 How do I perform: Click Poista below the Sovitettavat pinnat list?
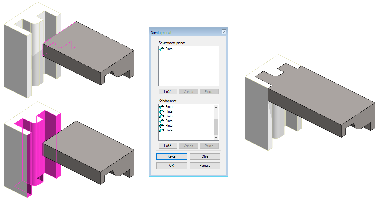209,92
